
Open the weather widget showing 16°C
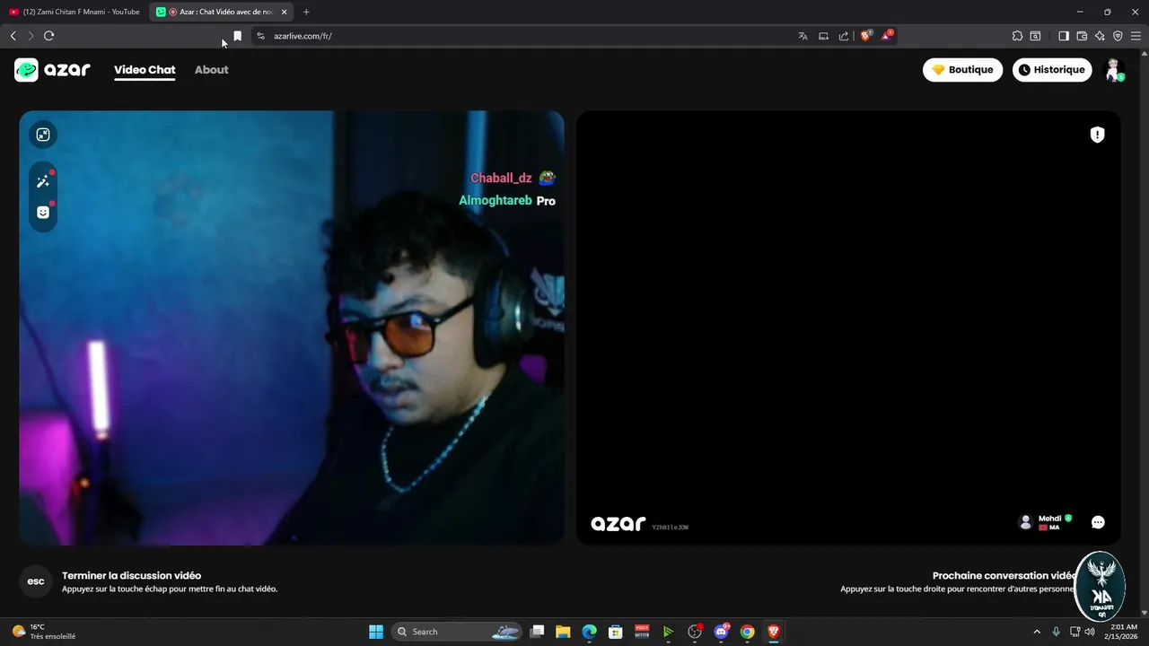(x=42, y=632)
